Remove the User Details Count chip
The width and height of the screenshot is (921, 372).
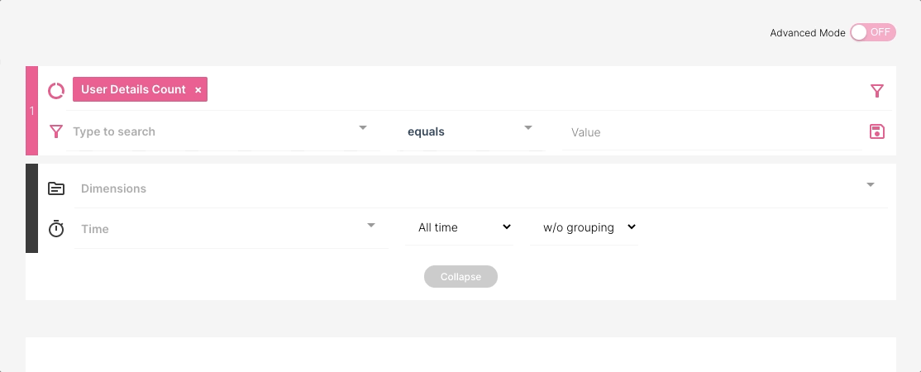(198, 90)
